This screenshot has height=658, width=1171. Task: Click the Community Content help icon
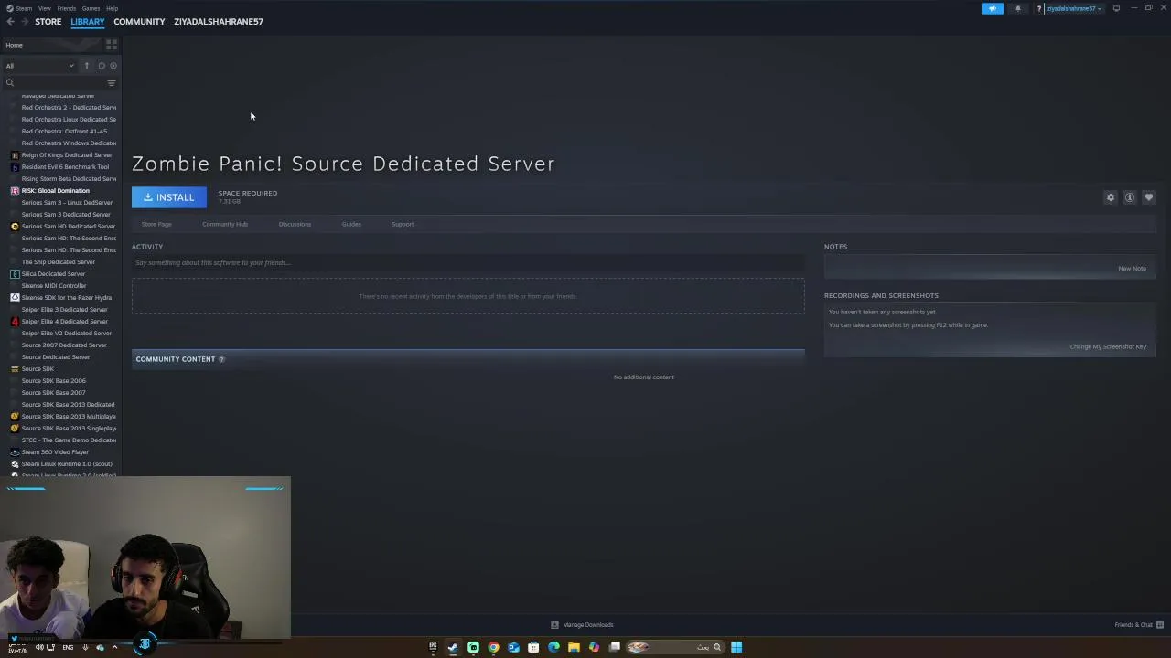tap(221, 359)
